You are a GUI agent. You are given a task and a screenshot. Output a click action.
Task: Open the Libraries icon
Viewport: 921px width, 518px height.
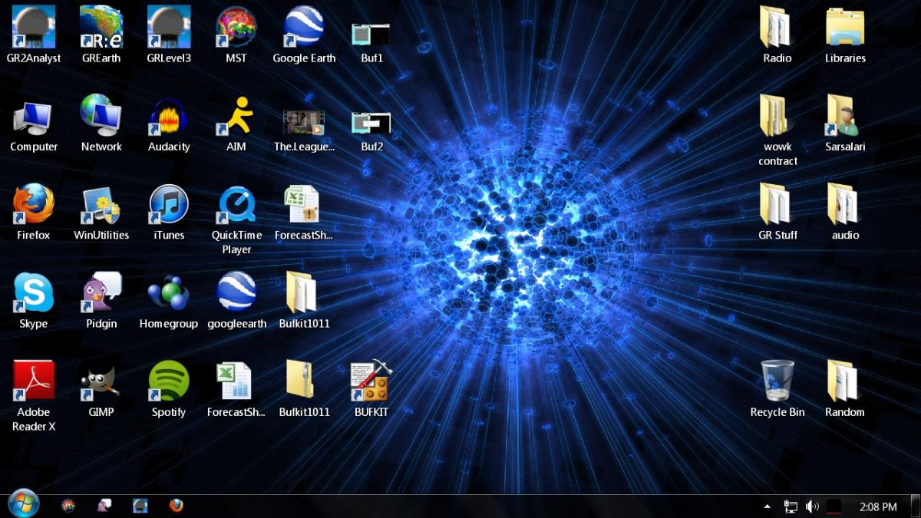(x=845, y=35)
